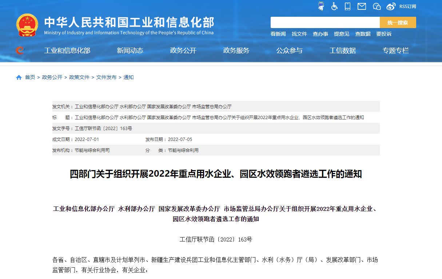Open the wheelchair accessibility icon

point(334,6)
